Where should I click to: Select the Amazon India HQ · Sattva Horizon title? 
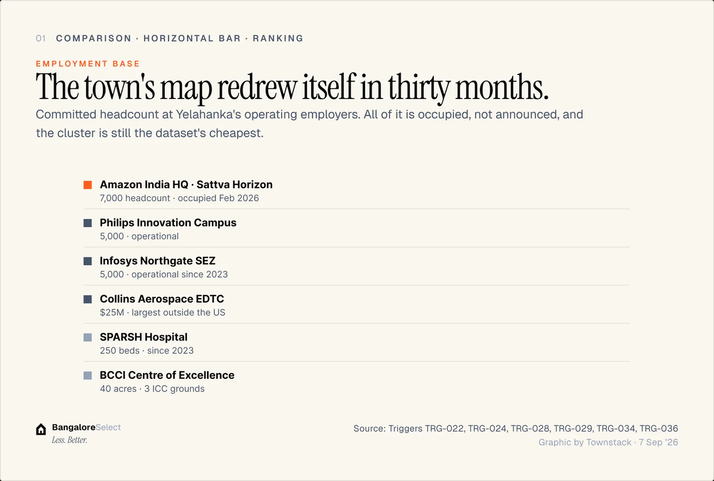click(x=186, y=185)
